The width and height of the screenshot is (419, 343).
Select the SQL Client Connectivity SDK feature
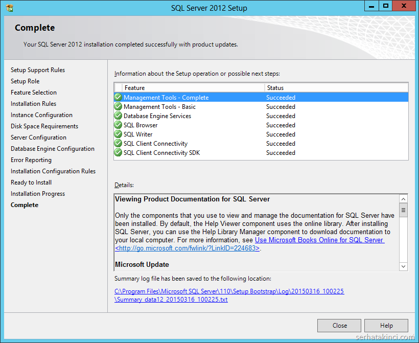(x=261, y=153)
